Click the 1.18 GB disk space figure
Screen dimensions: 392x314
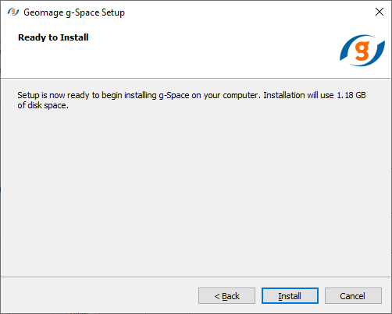[x=351, y=95]
